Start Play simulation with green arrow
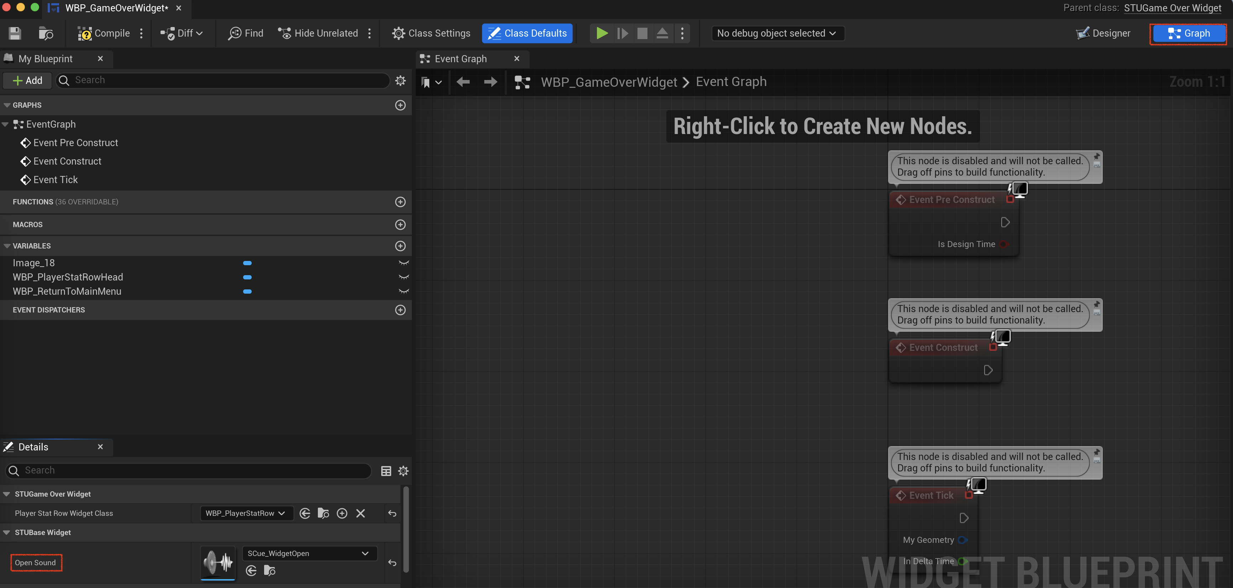 [602, 33]
